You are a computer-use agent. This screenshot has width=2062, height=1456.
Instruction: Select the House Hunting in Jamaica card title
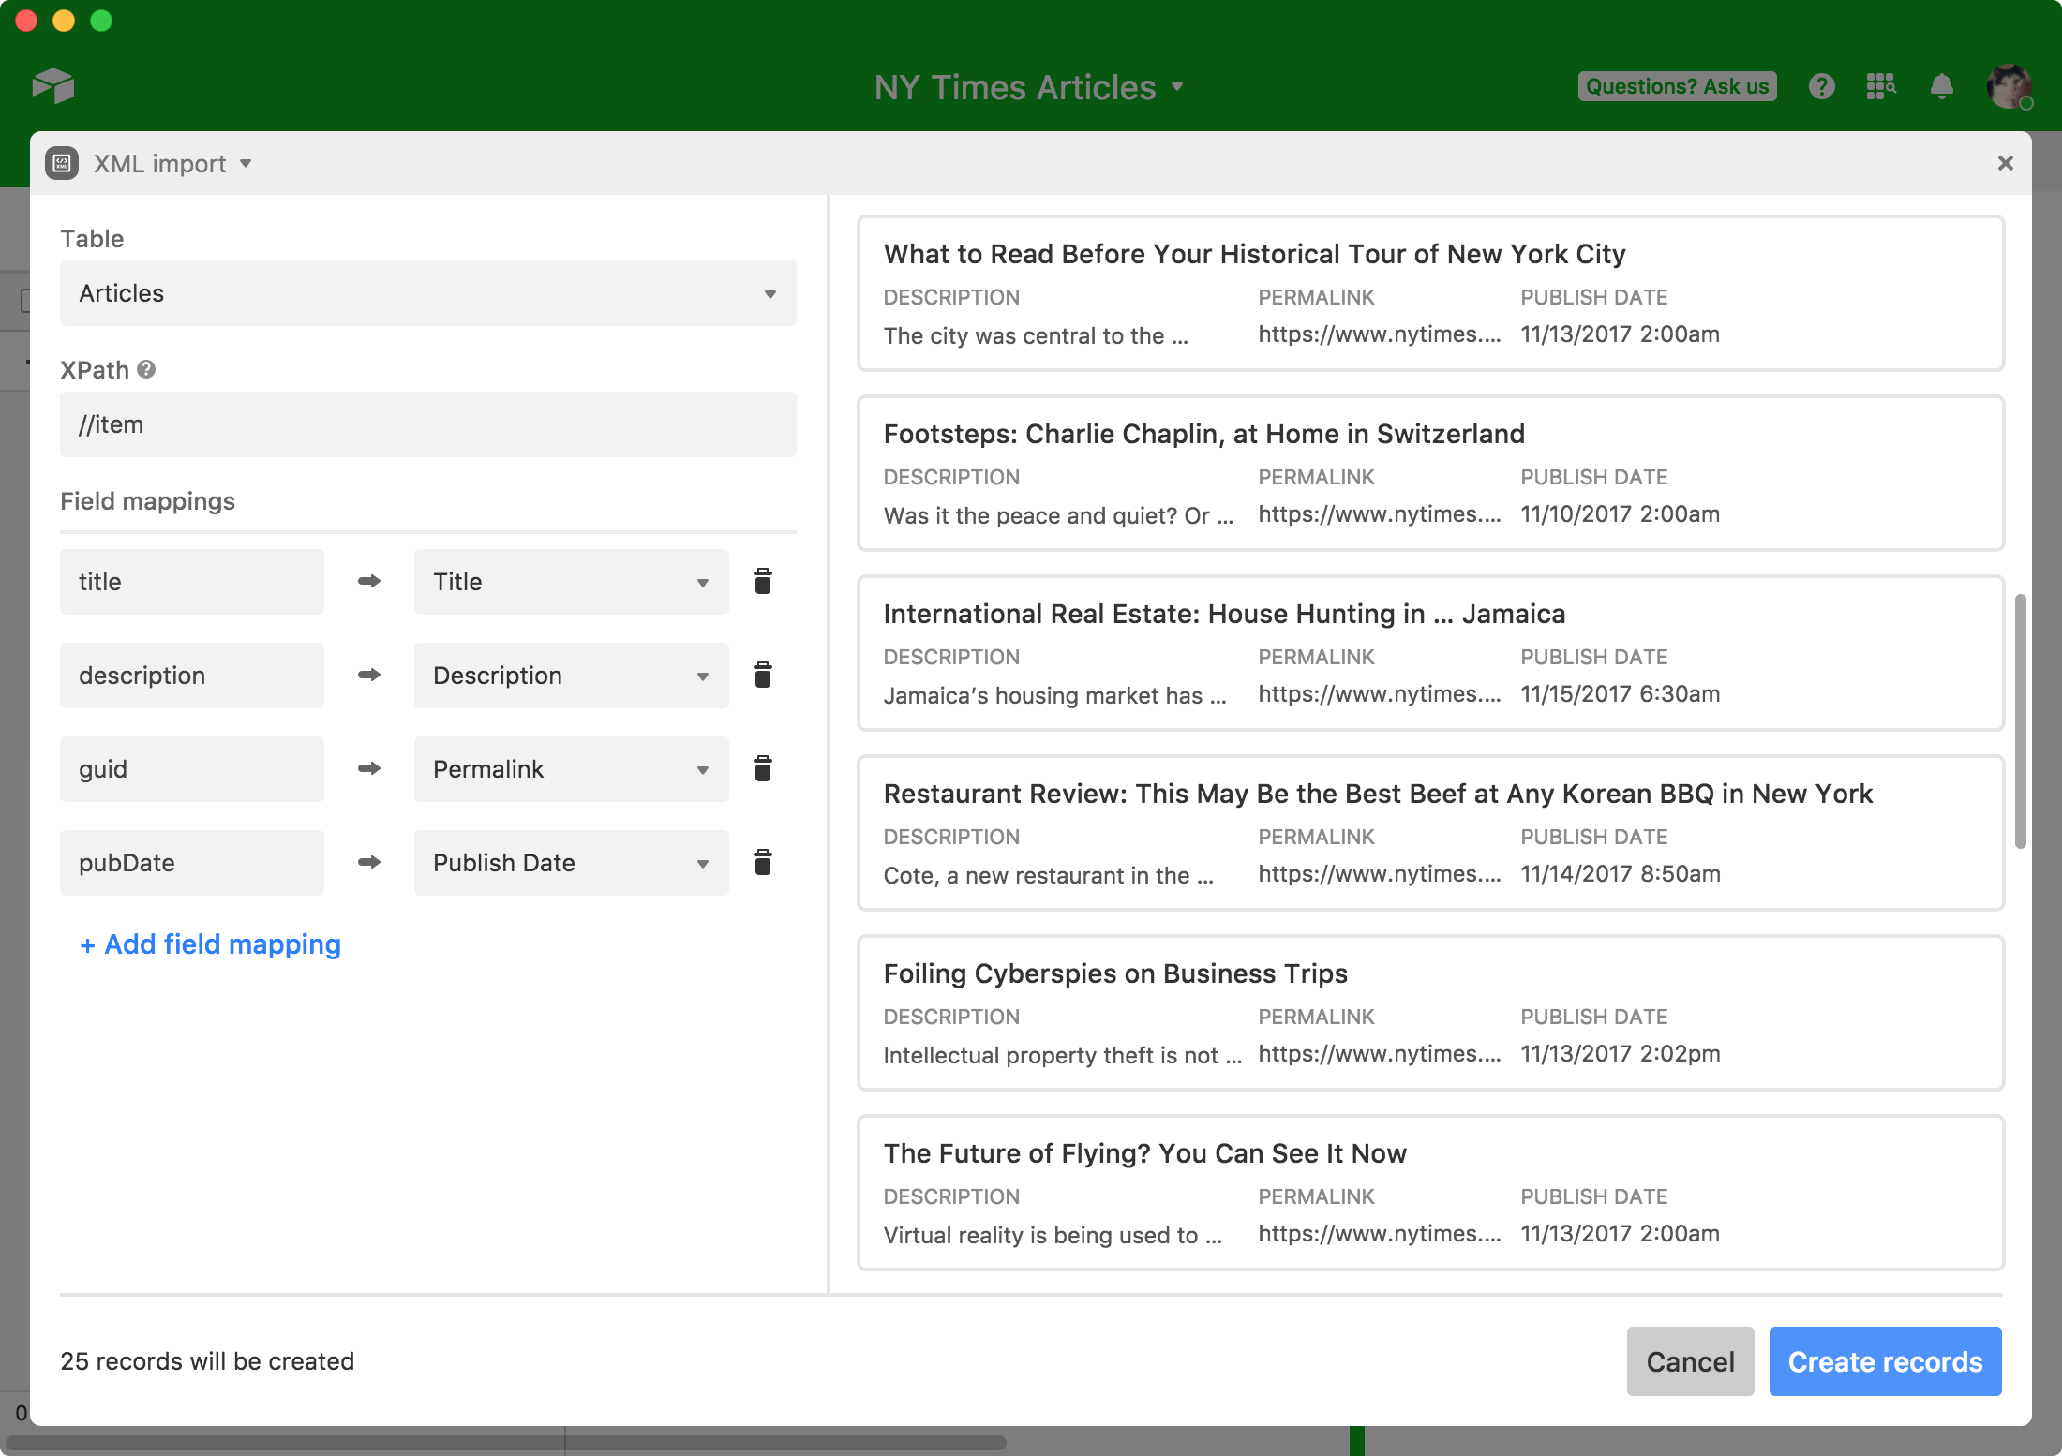[1224, 614]
